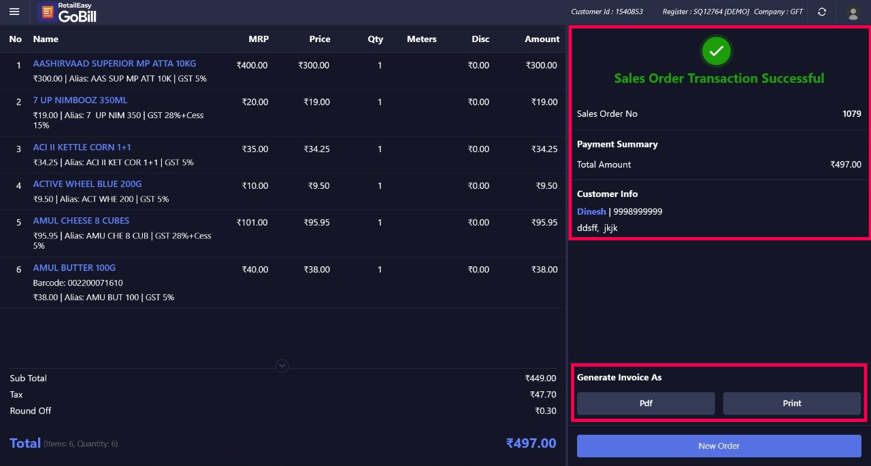871x466 pixels.
Task: Click Register SQ12764 [DEMO] text
Action: (706, 12)
